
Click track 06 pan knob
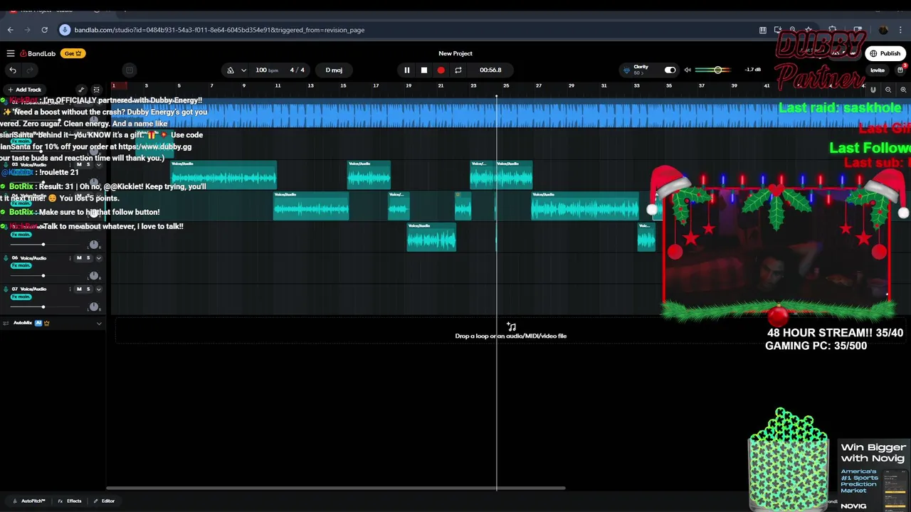(x=93, y=275)
